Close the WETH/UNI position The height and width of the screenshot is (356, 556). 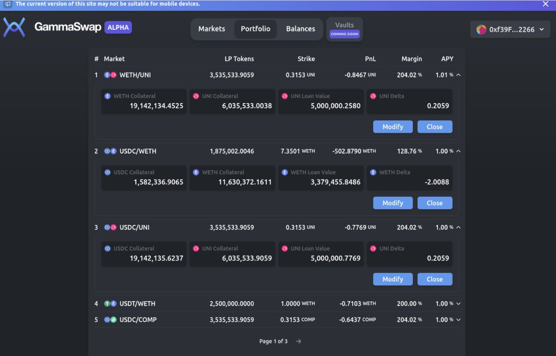(x=435, y=127)
